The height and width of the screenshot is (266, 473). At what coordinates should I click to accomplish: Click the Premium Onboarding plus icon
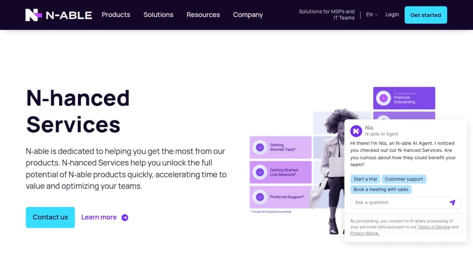tap(383, 98)
